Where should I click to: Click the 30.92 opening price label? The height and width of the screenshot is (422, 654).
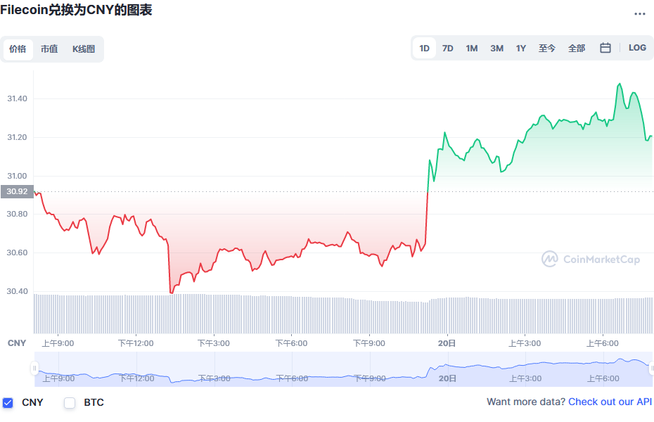coord(17,191)
